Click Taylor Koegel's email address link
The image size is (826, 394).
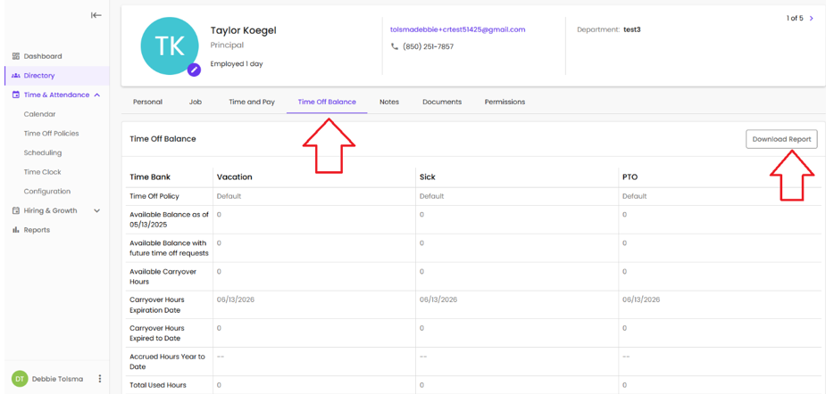click(457, 29)
